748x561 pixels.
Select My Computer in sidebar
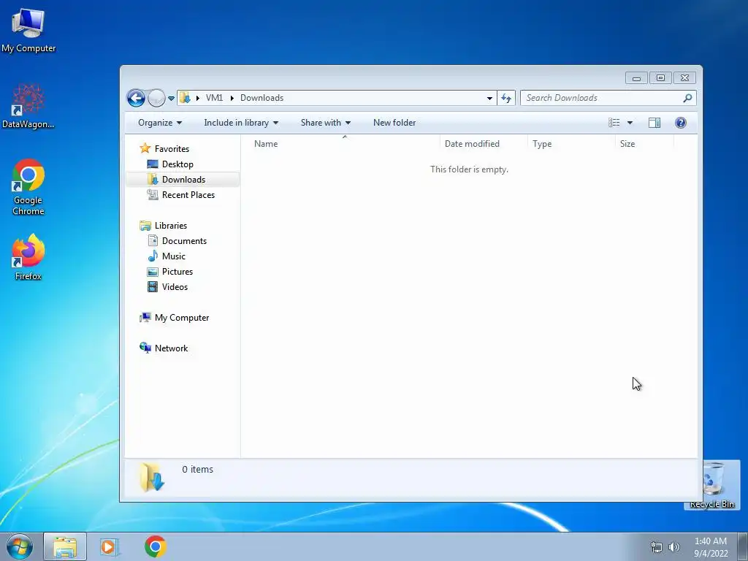point(182,318)
